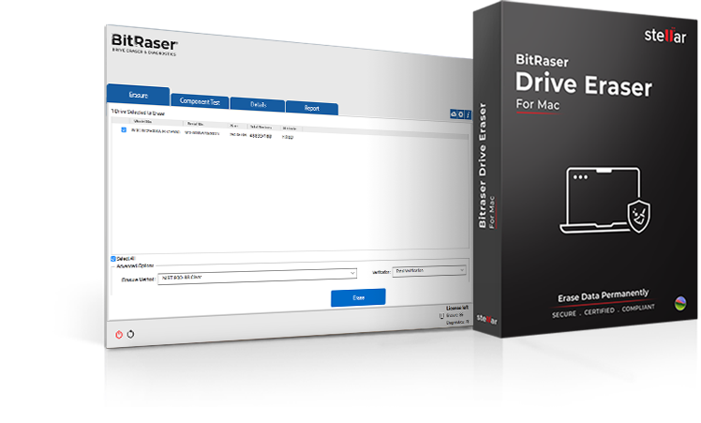Click the BitRaser logo in the app window

[x=144, y=45]
